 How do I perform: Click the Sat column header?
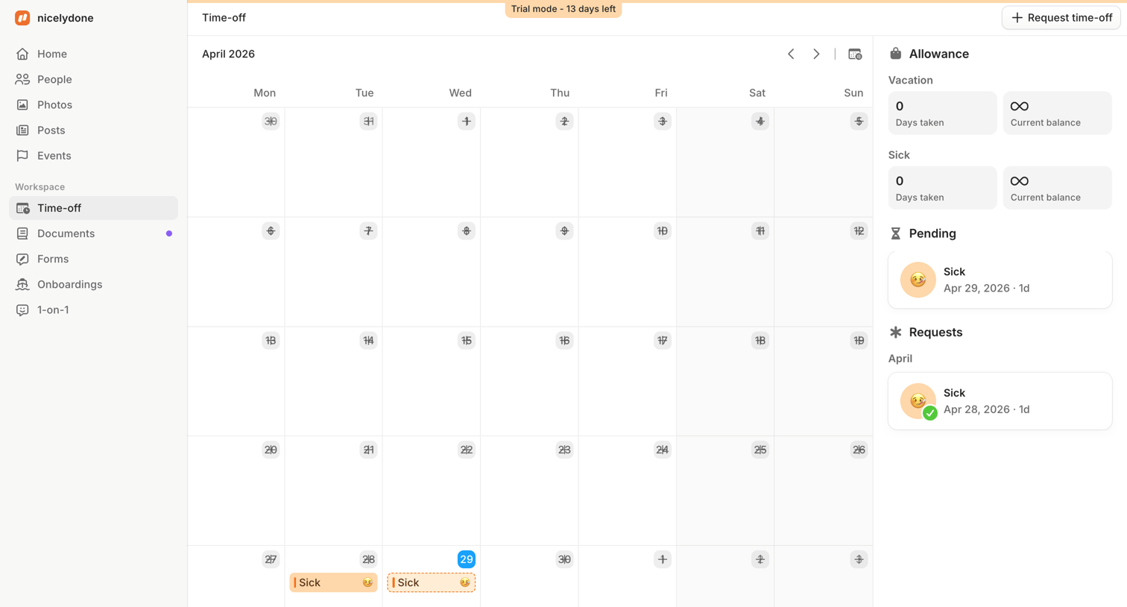tap(757, 92)
